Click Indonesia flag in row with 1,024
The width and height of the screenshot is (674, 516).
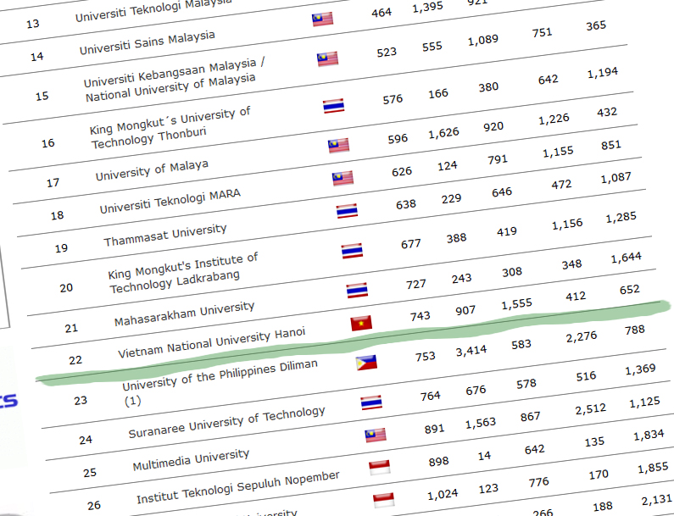pos(383,500)
